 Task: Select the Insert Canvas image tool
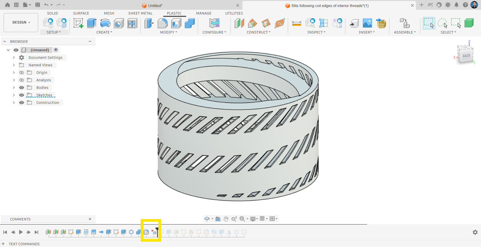367,23
